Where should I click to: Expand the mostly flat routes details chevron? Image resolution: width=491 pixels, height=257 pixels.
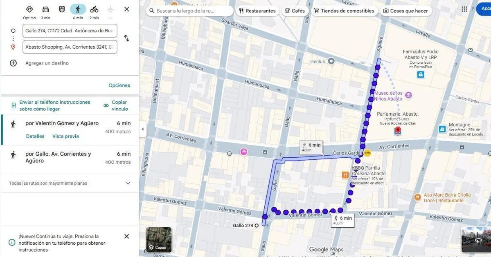point(128,183)
